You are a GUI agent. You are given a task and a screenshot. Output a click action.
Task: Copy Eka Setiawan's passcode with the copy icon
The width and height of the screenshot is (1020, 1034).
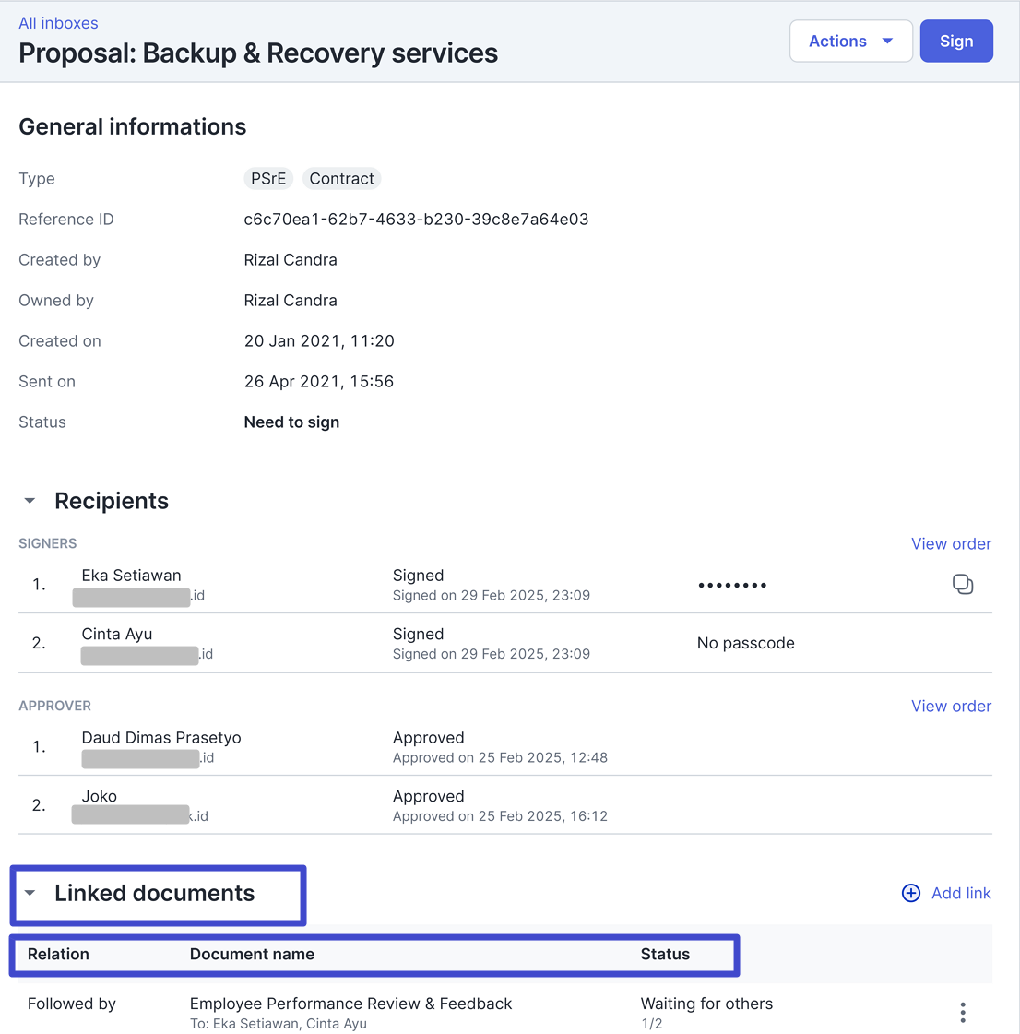(x=962, y=585)
